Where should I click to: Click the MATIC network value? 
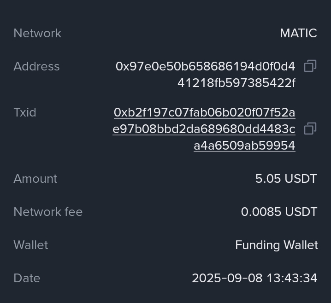tap(298, 33)
